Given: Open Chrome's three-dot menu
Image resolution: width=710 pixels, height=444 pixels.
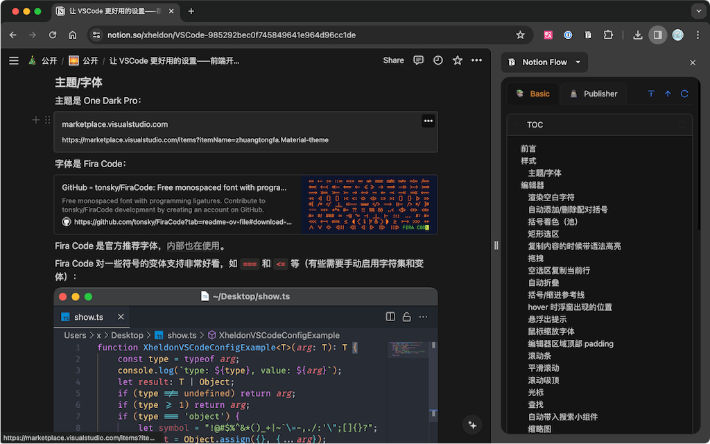Looking at the screenshot, I should (698, 35).
